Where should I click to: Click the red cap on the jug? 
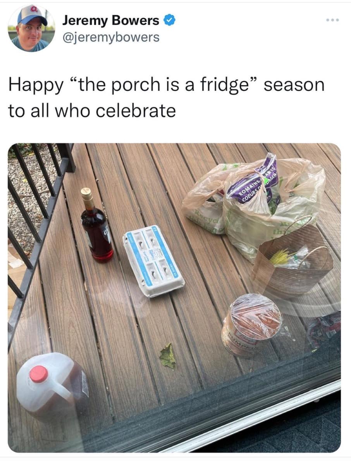coord(39,374)
